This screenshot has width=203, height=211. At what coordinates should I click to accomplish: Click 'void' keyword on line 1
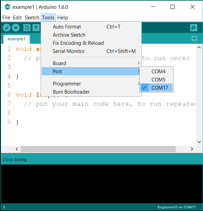(24, 49)
